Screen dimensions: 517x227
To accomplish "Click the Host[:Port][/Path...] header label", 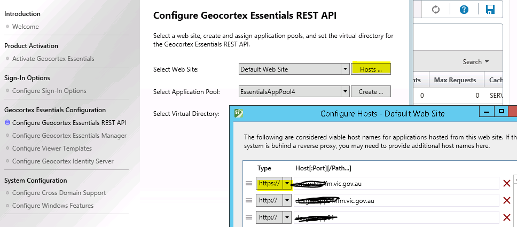I will click(x=323, y=168).
